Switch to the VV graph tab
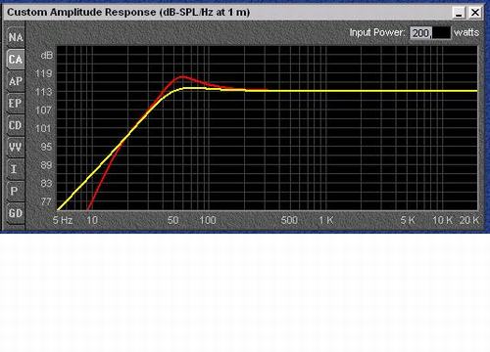This screenshot has height=352, width=490. pos(16,147)
